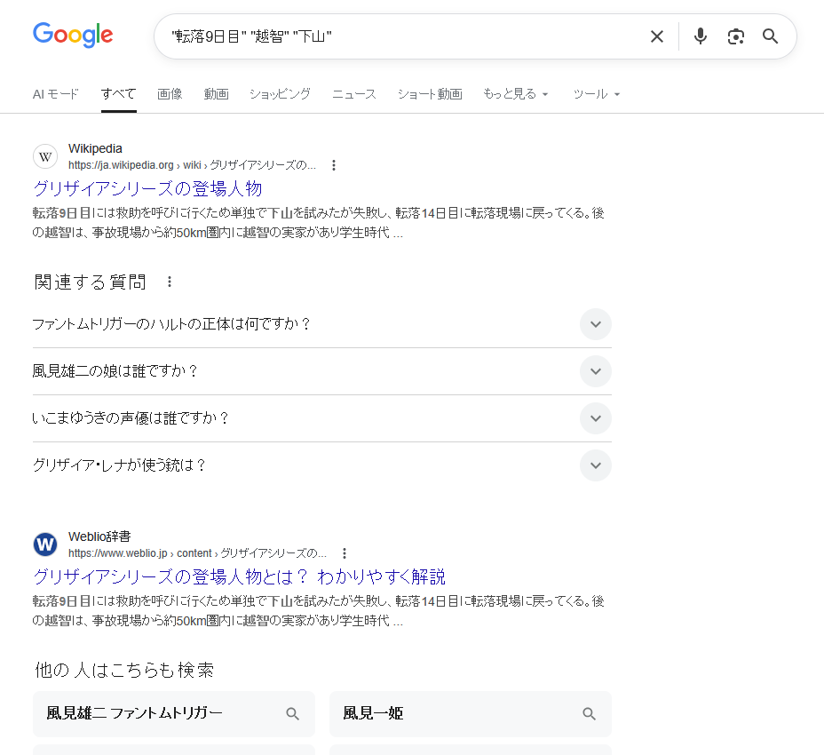This screenshot has height=755, width=824.
Task: Open the もっと見る dropdown
Action: pos(515,94)
